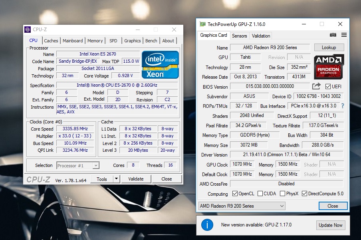The height and width of the screenshot is (240, 361).
Task: Click the AMD Radeon Graphics logo
Action: (329, 67)
